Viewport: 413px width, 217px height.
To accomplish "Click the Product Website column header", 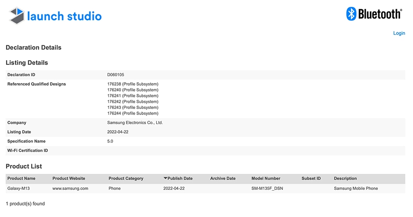I will tap(69, 179).
